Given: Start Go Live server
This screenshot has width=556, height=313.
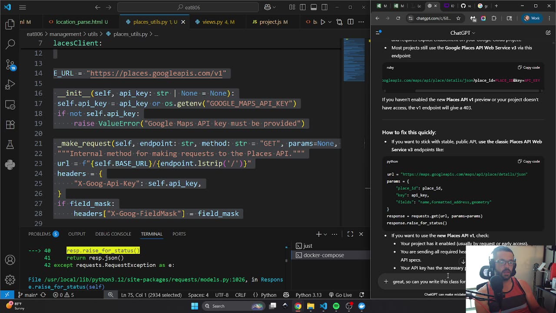Looking at the screenshot, I should coord(340,295).
